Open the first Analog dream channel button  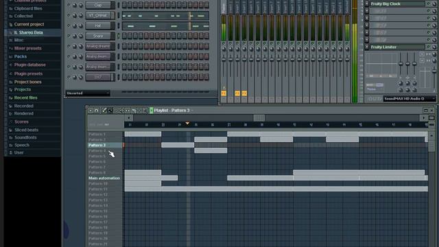tap(98, 46)
